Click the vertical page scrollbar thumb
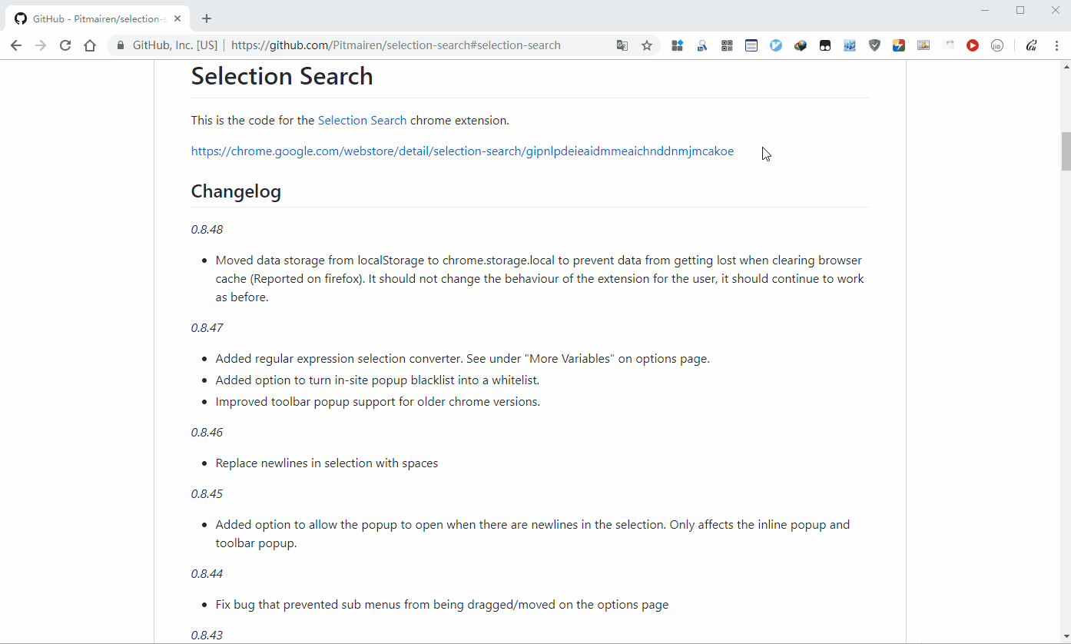The image size is (1071, 644). coord(1065,151)
